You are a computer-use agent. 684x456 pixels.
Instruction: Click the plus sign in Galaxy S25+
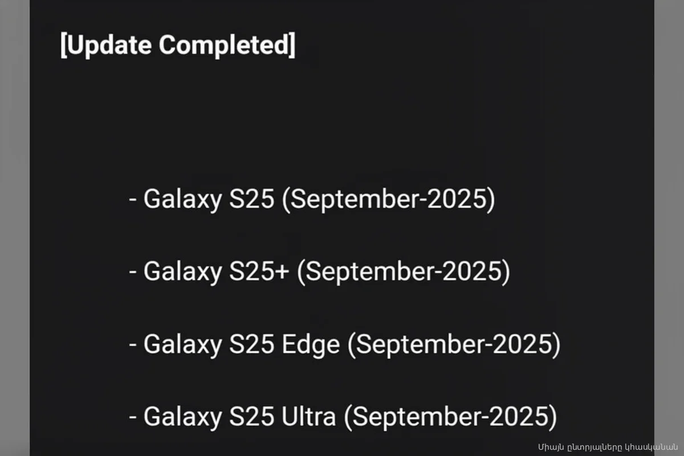[282, 272]
